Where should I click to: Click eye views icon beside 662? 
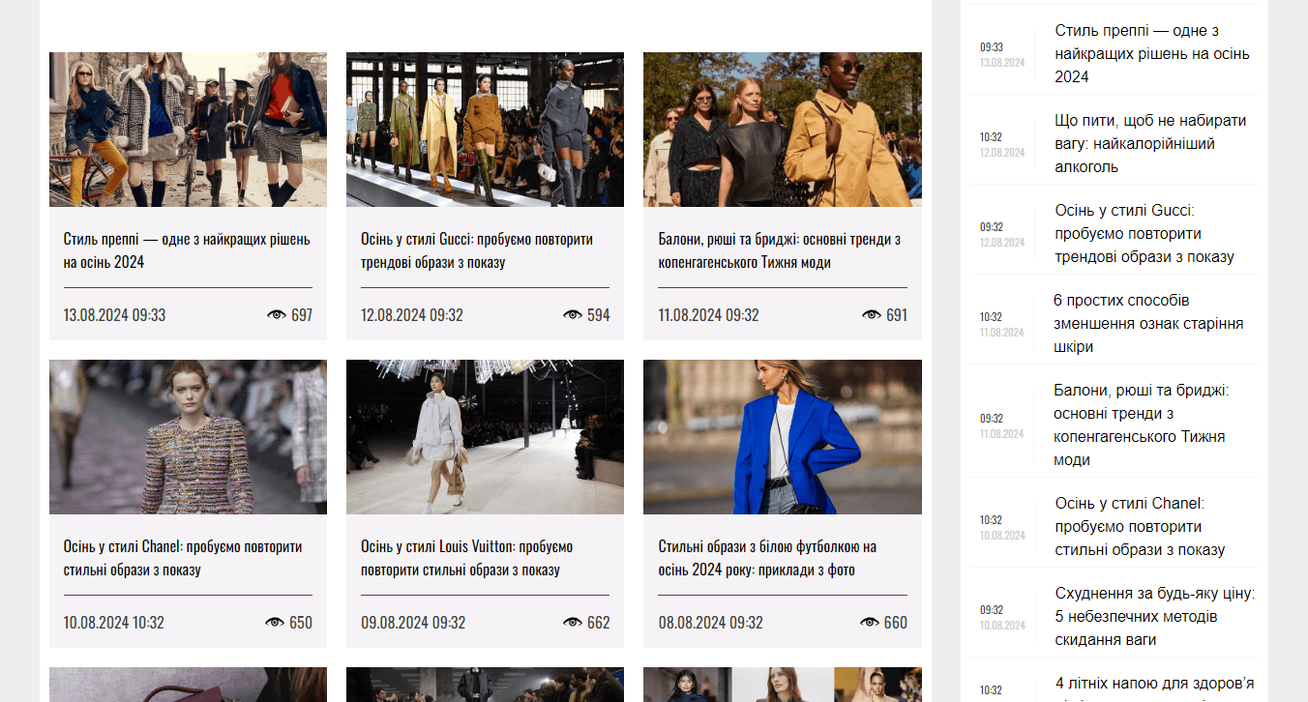(573, 623)
